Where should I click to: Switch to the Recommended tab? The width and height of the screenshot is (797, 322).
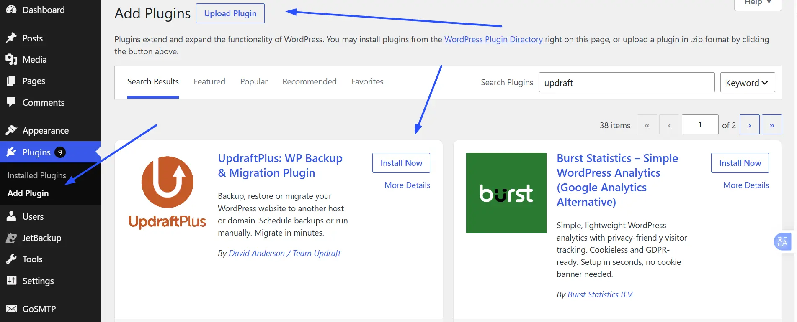point(310,81)
